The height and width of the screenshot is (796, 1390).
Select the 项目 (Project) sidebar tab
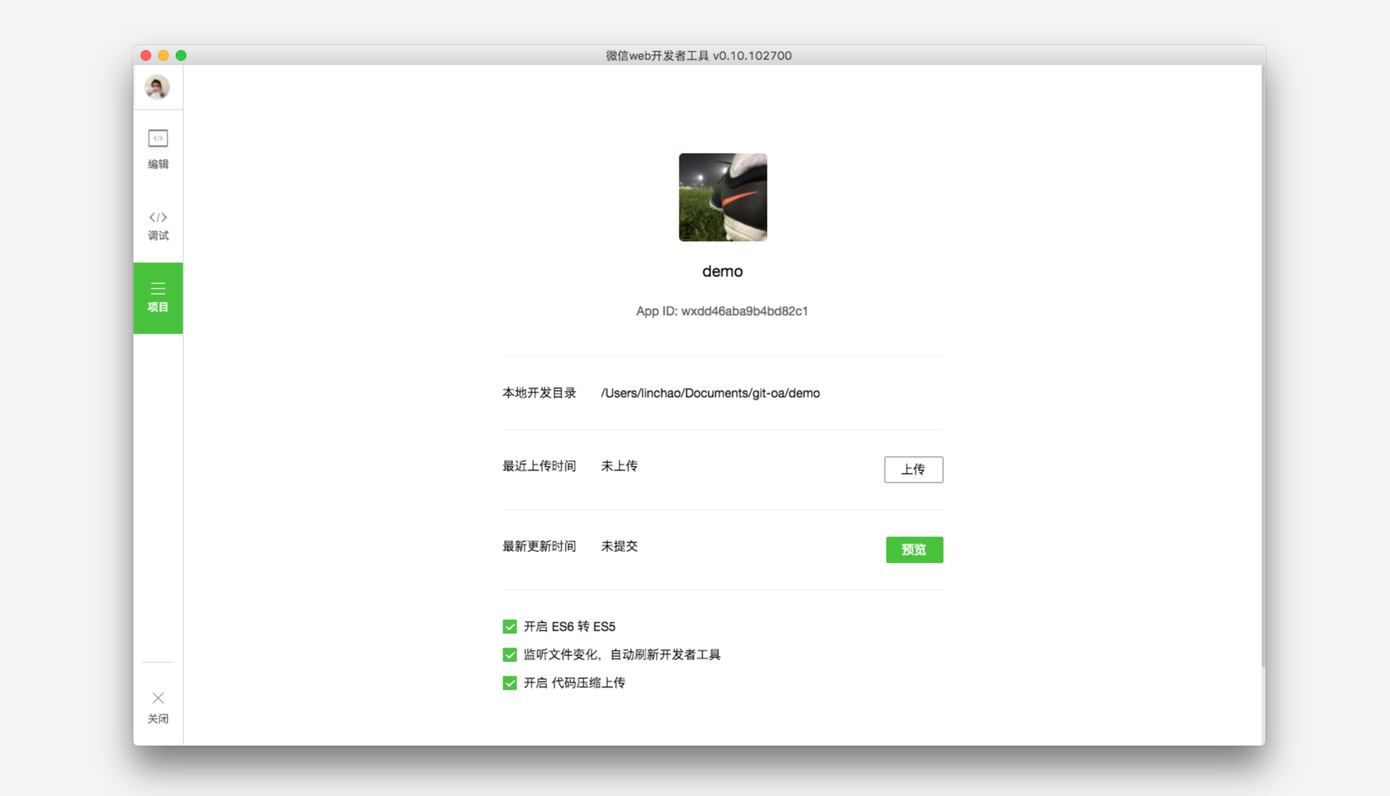click(158, 297)
